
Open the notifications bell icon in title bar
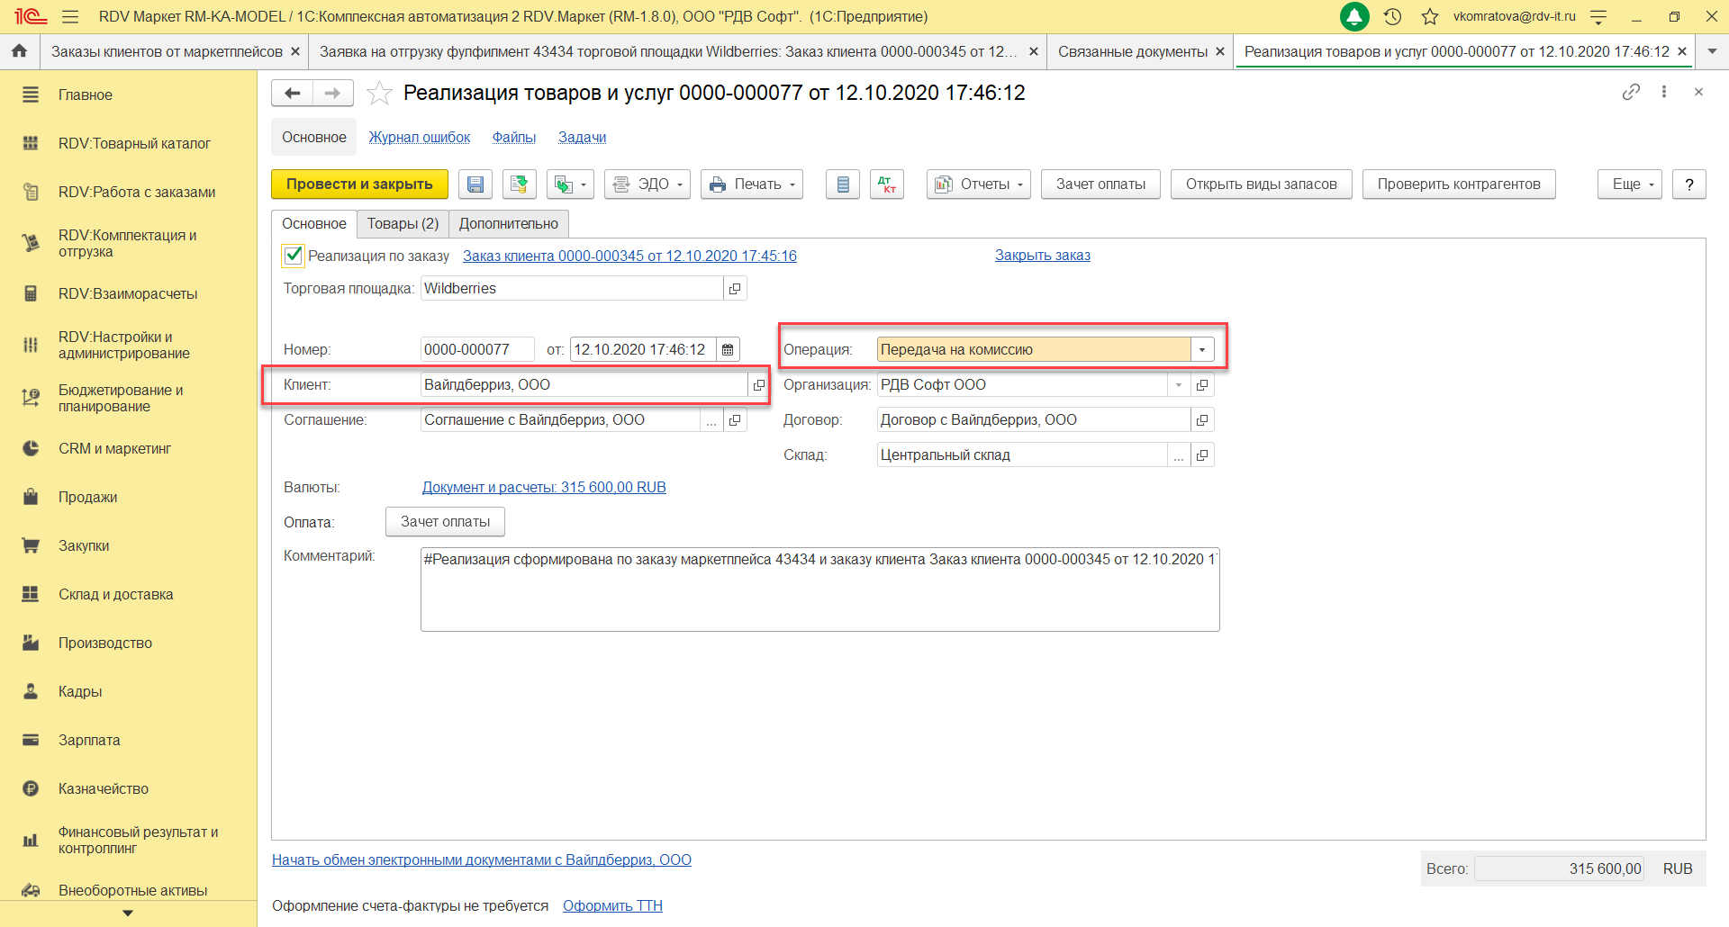(1354, 16)
